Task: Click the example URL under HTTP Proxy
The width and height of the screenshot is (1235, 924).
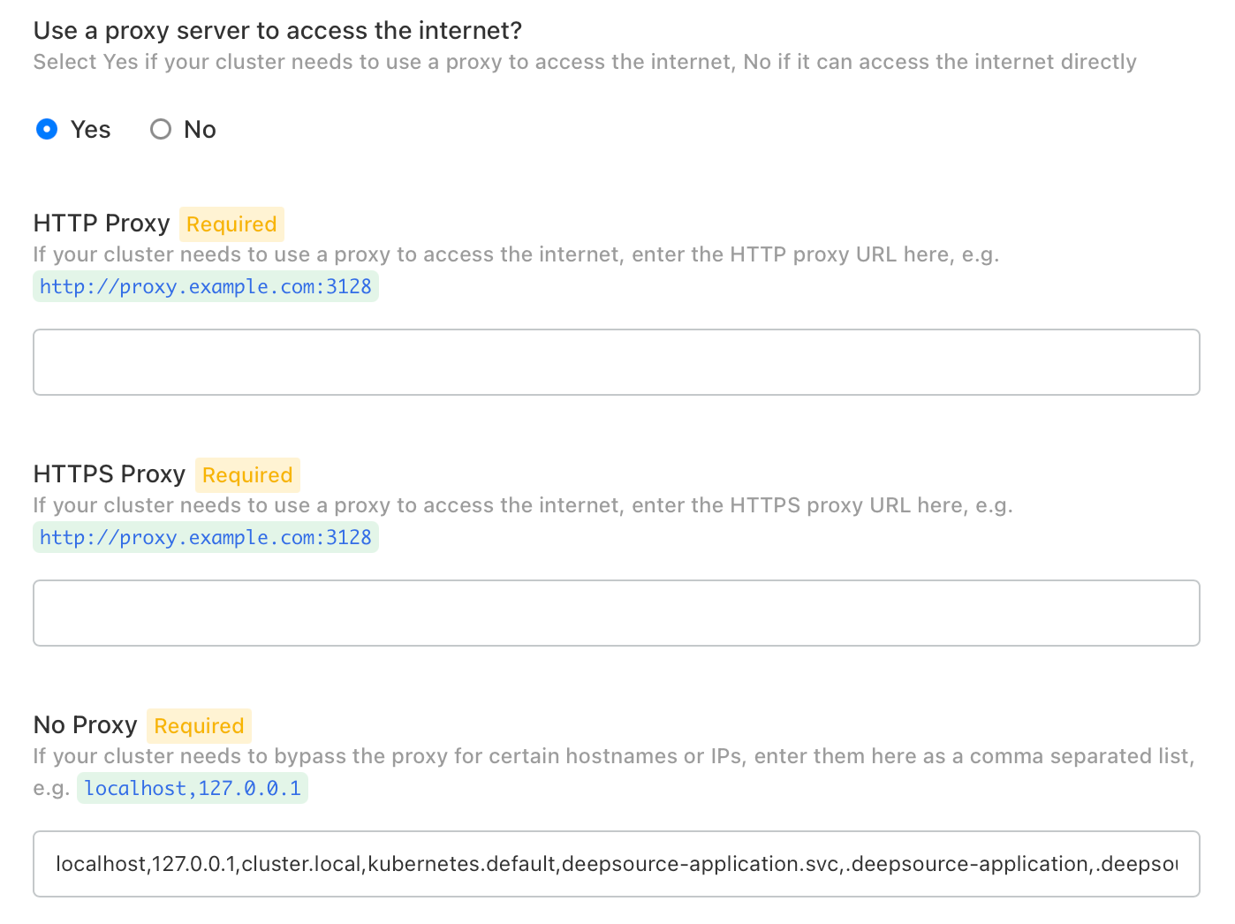Action: (x=206, y=287)
